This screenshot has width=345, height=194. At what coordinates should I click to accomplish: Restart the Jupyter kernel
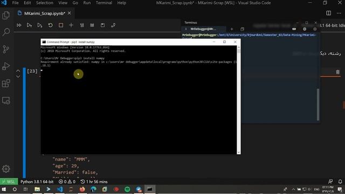pos(50,25)
